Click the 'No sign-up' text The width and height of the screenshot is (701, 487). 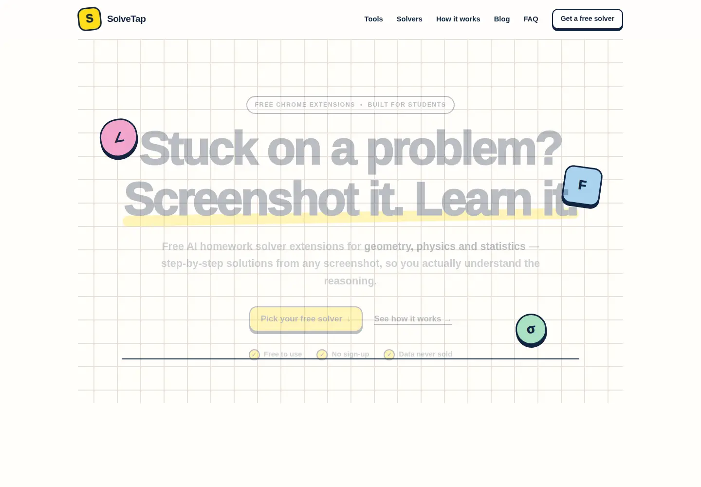[x=350, y=354]
